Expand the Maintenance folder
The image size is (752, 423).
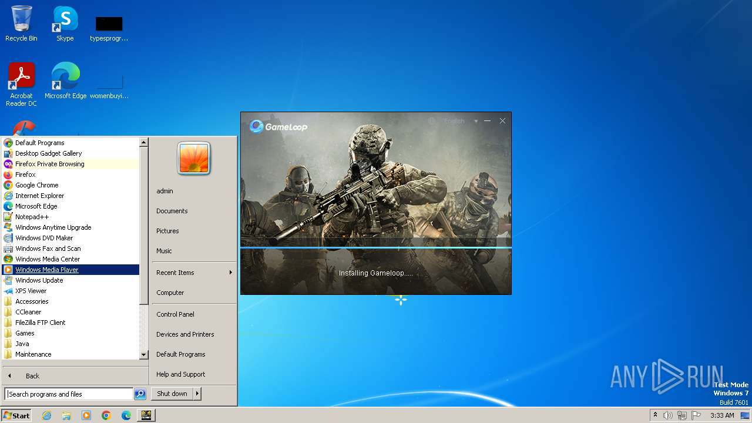pos(70,354)
